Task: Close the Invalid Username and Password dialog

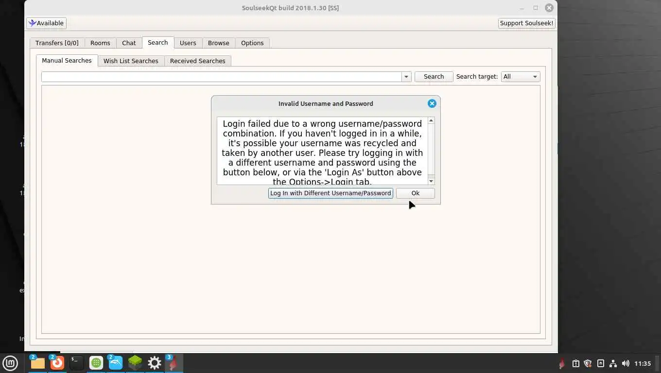Action: coord(432,103)
